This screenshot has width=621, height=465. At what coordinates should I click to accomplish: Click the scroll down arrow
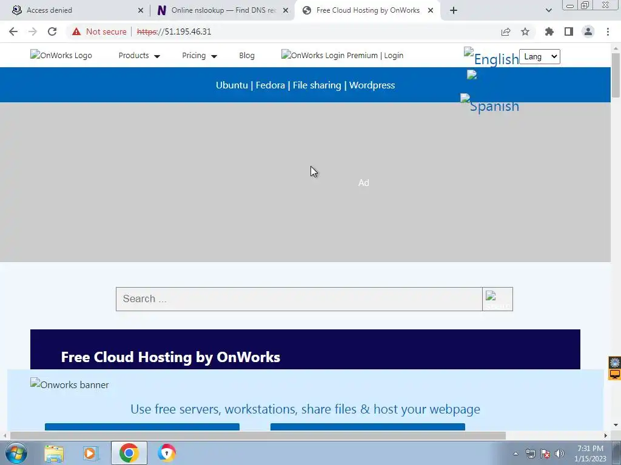pyautogui.click(x=616, y=426)
